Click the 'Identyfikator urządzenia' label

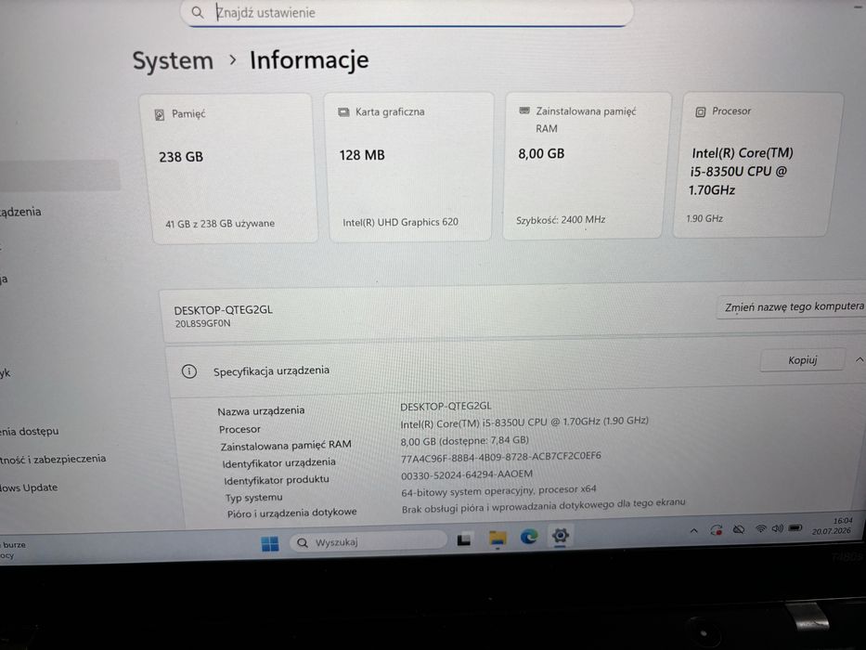278,462
